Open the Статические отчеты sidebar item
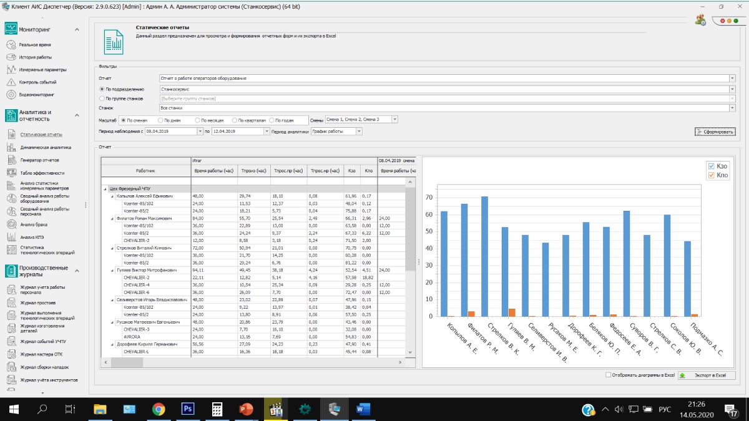The image size is (749, 421). coord(41,134)
